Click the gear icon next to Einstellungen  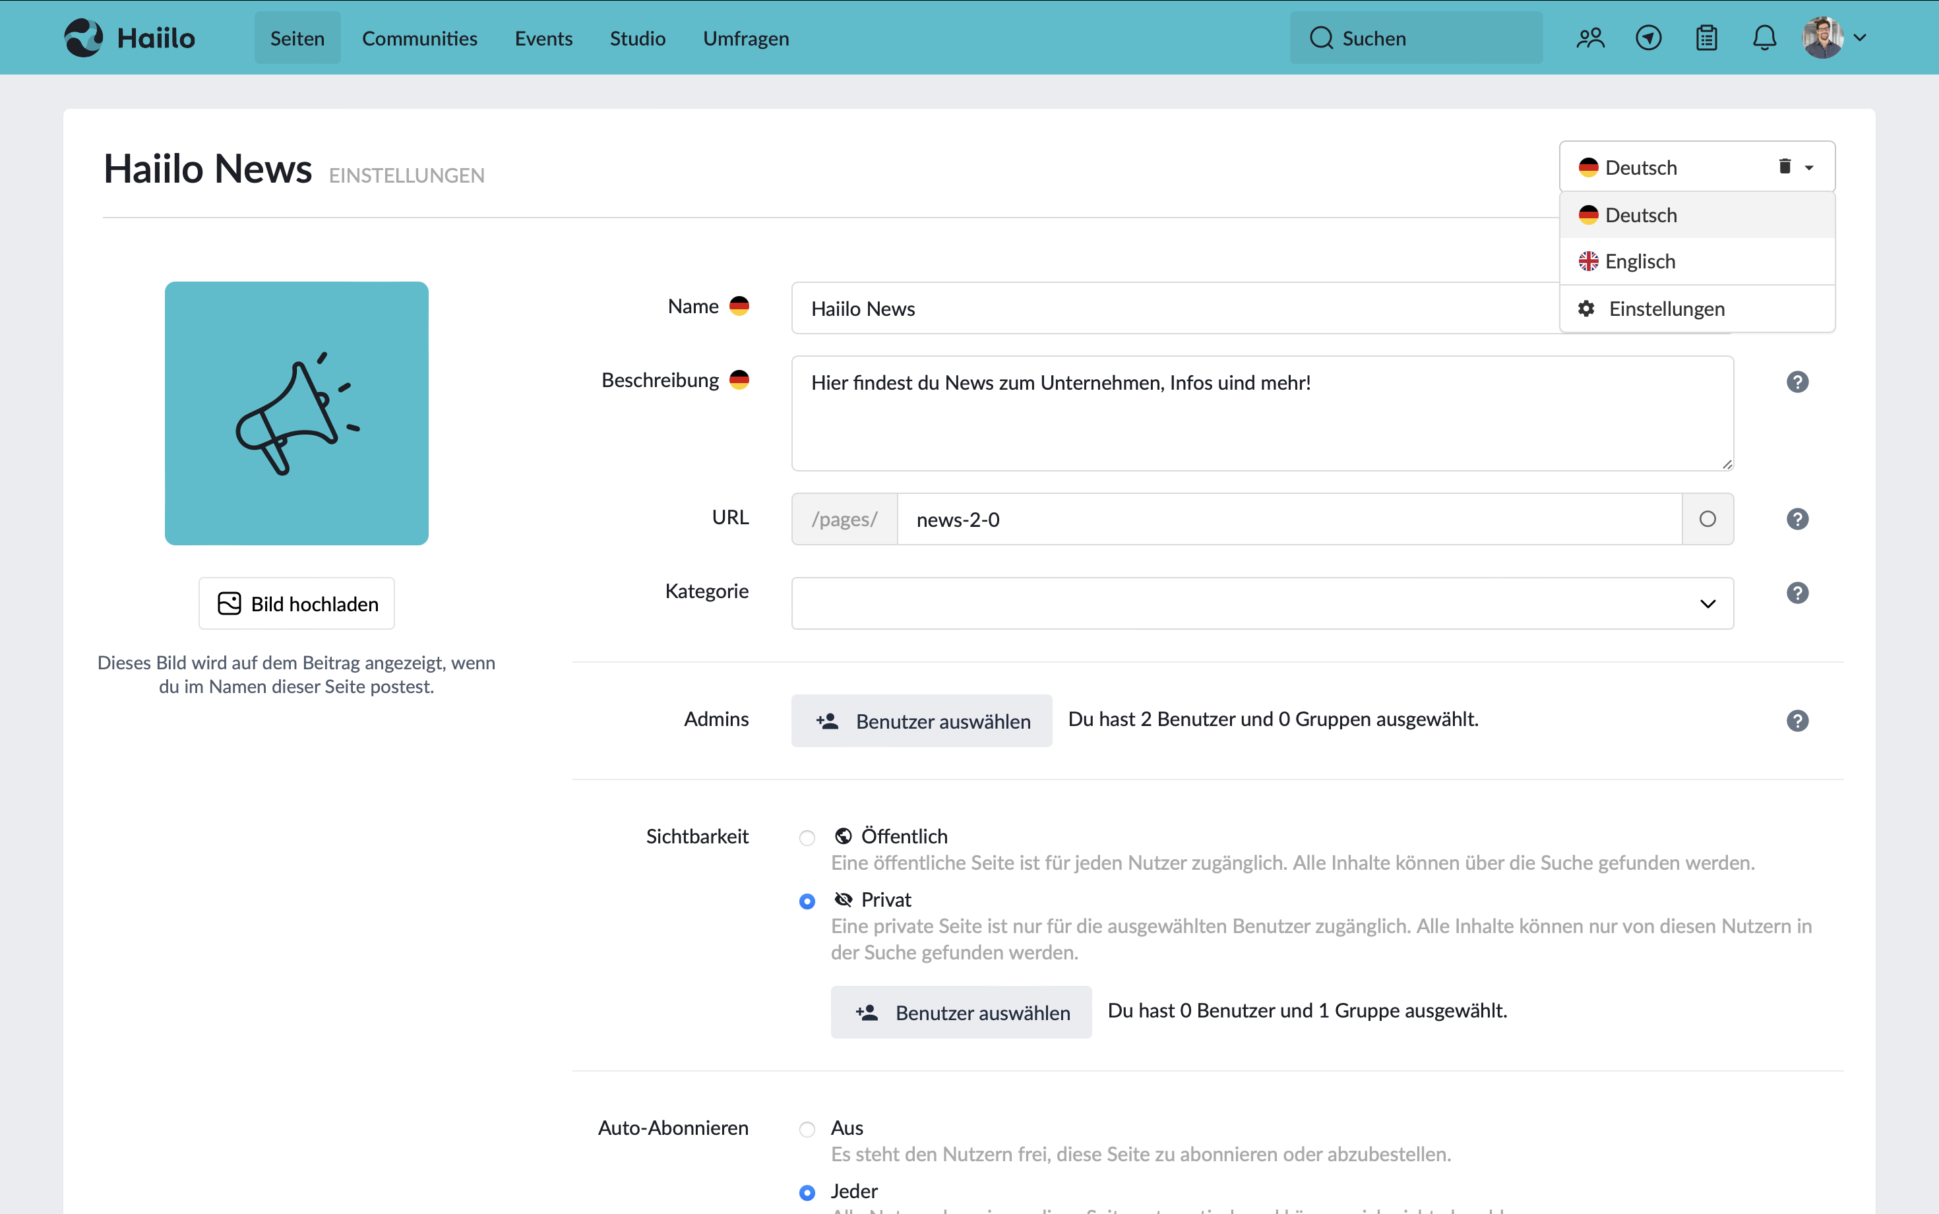1585,309
